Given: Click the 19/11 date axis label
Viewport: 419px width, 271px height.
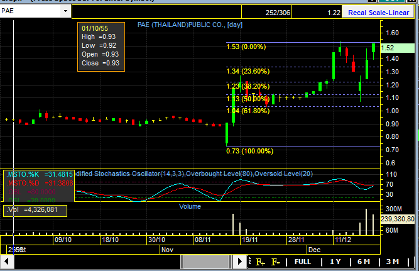Looking at the screenshot, I should [x=250, y=240].
